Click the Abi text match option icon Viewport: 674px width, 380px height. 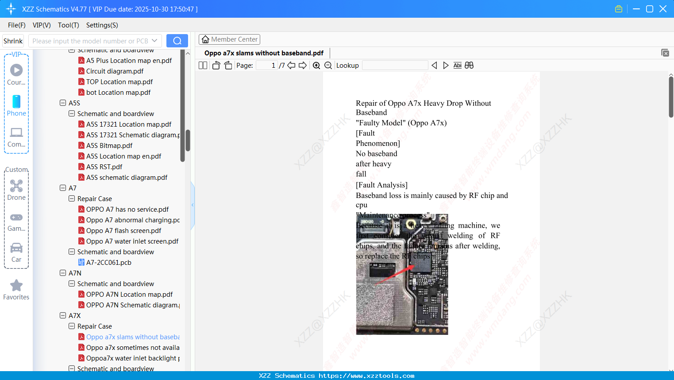457,66
